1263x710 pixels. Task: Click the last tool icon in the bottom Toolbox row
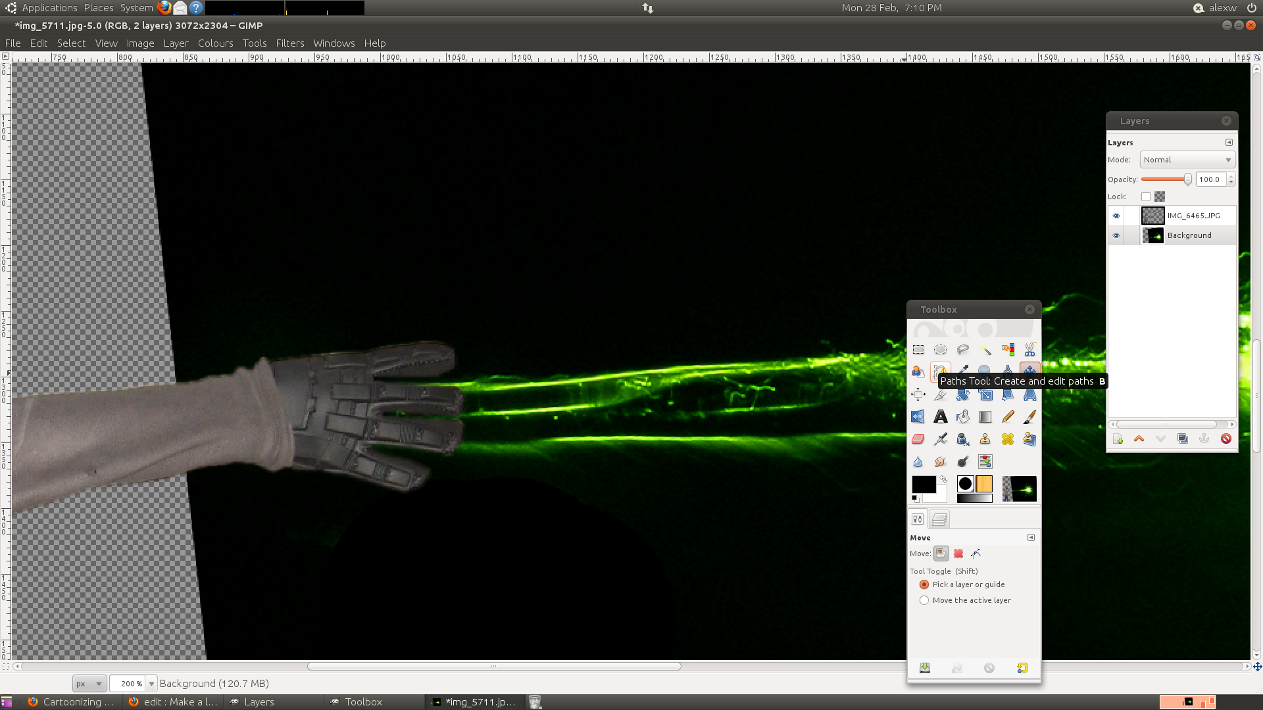[x=985, y=461]
